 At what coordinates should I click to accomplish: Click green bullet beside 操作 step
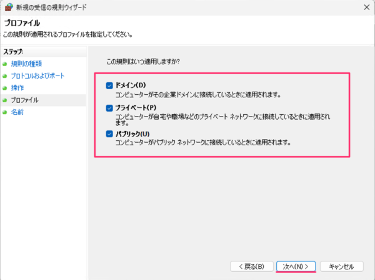coord(5,88)
